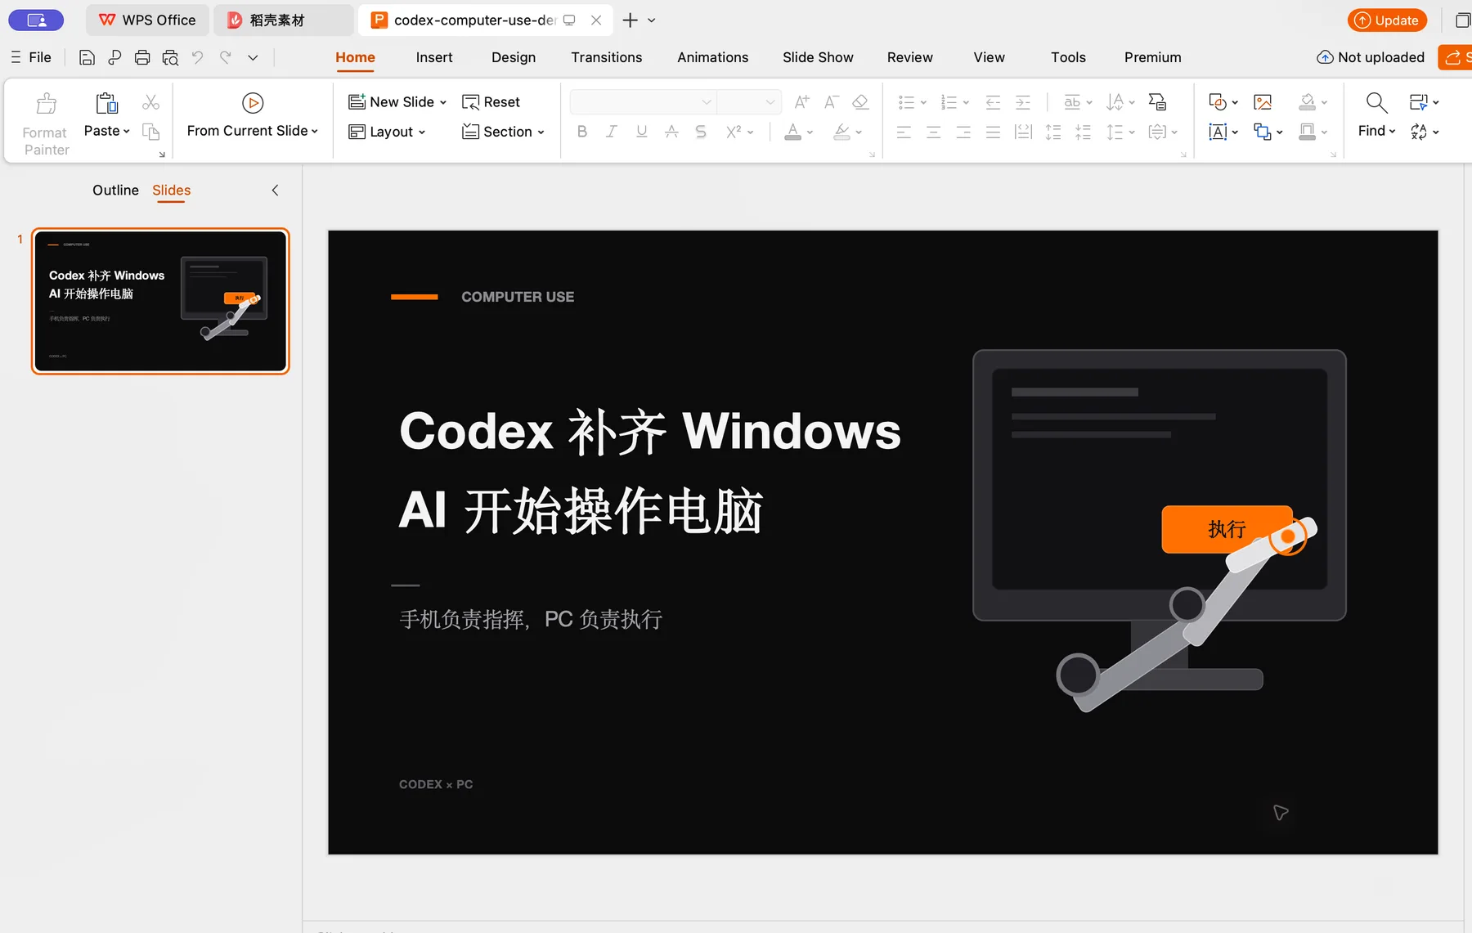Toggle Italic formatting
1472x933 pixels.
point(611,132)
